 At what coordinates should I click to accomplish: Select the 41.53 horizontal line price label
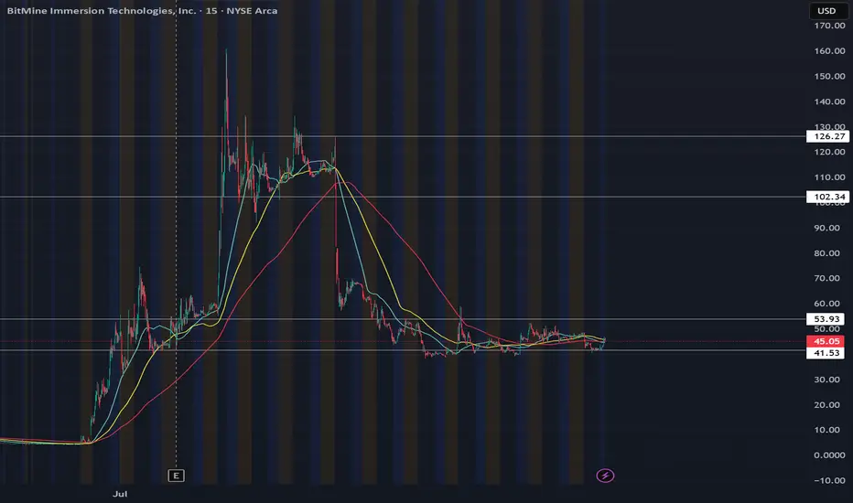[826, 353]
